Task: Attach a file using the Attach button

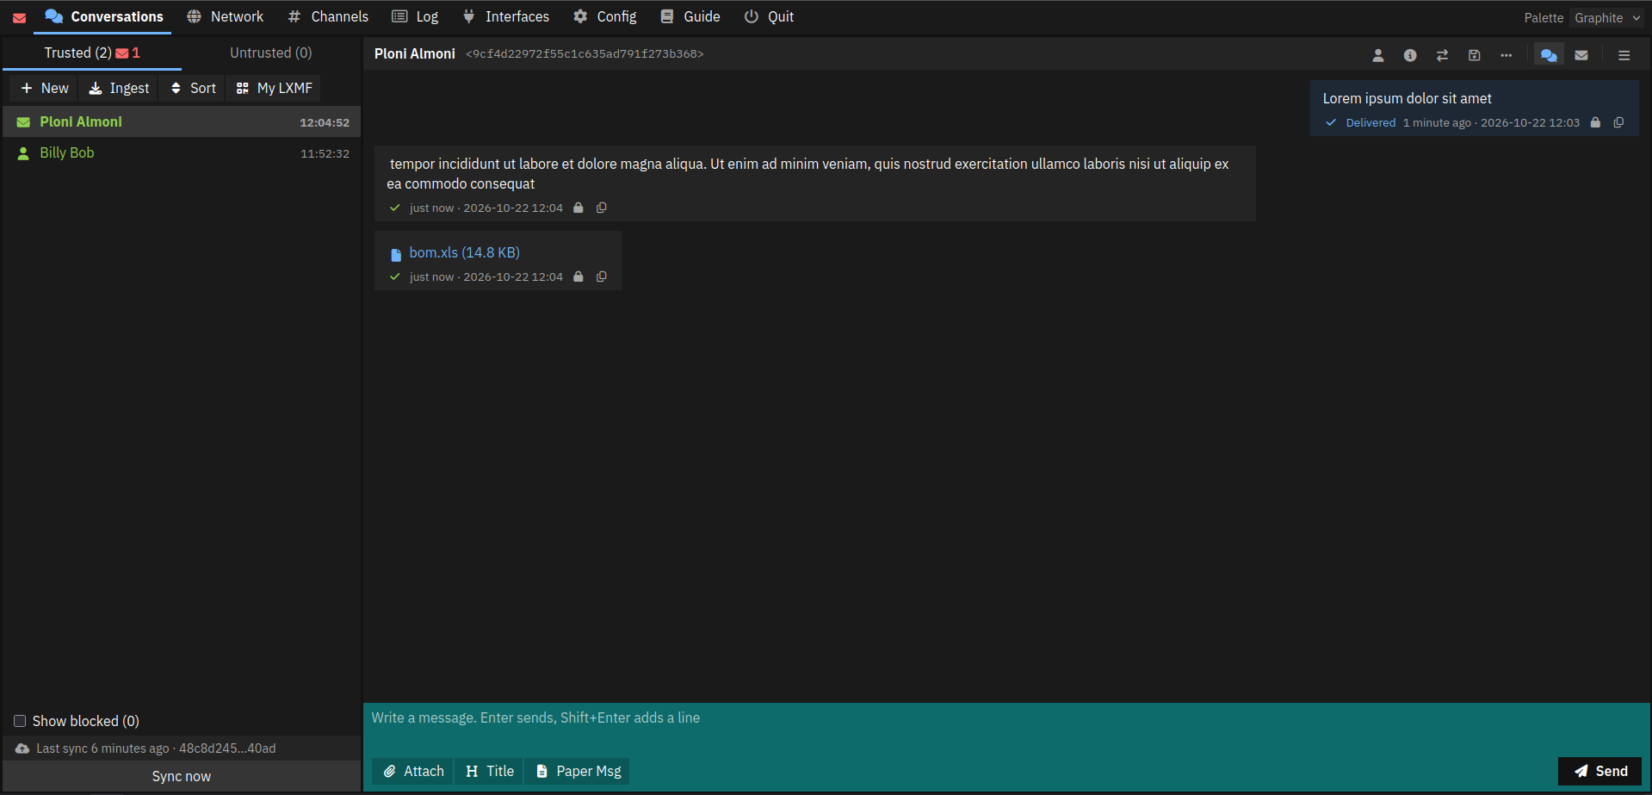Action: 414,771
